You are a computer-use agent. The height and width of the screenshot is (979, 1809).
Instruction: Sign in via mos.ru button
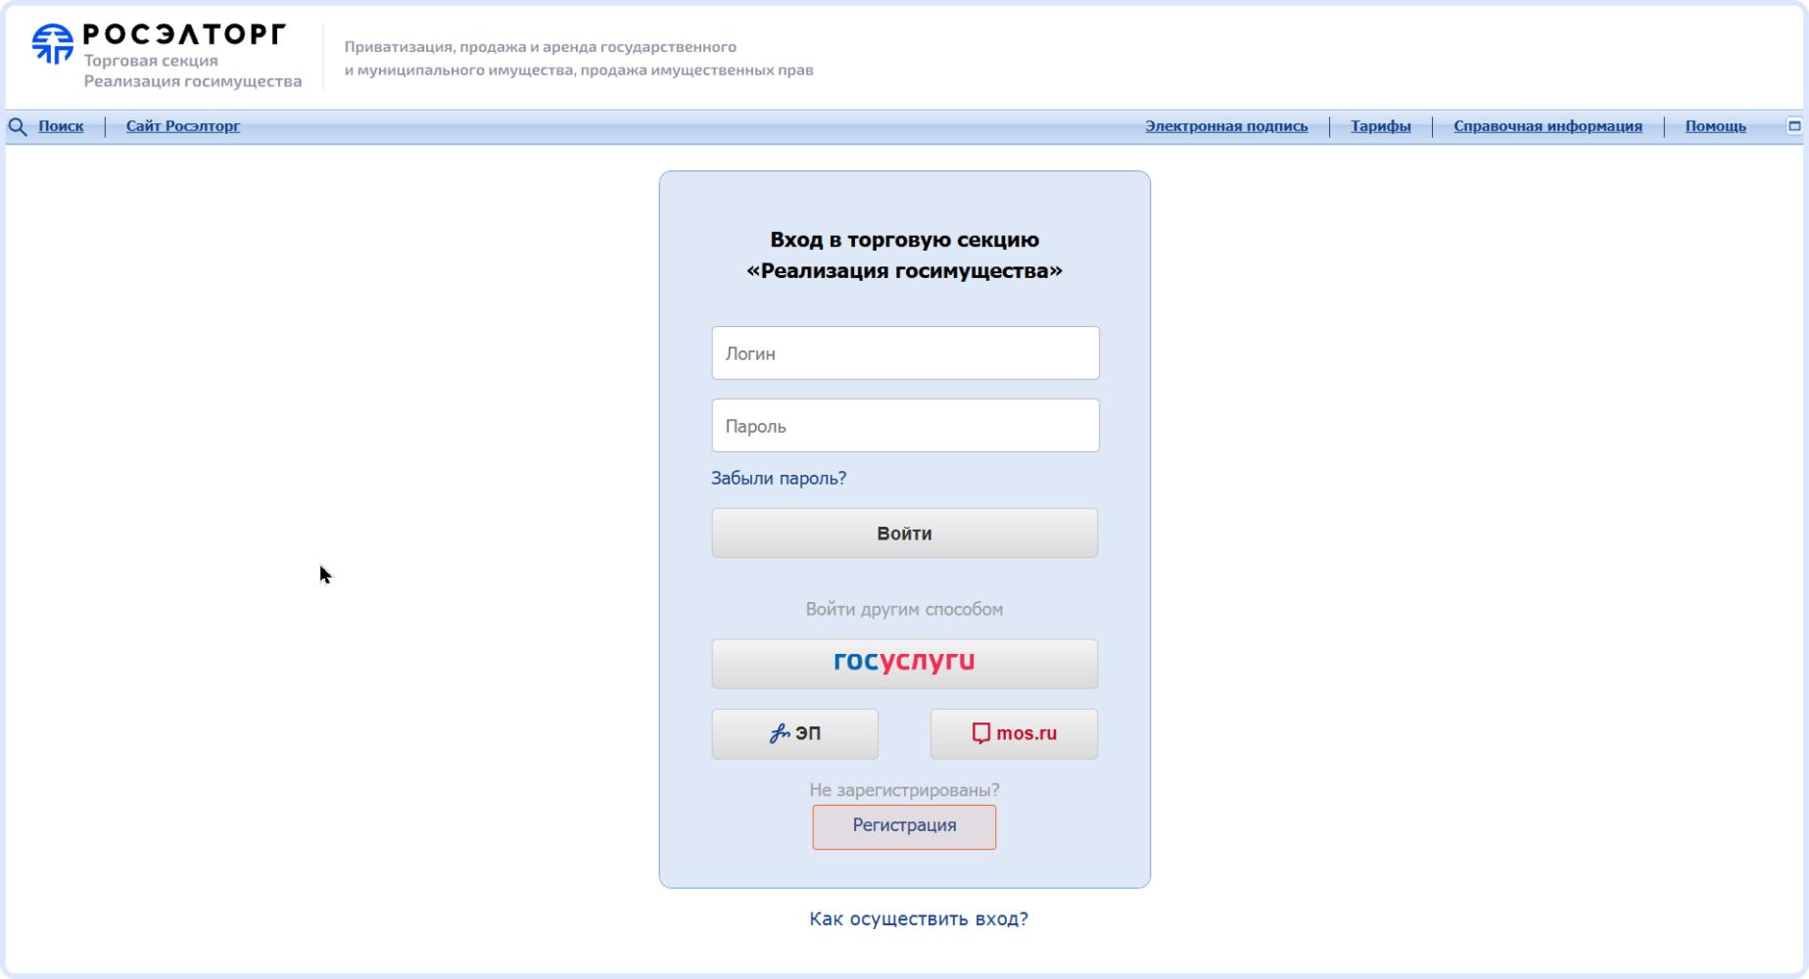click(x=1014, y=733)
